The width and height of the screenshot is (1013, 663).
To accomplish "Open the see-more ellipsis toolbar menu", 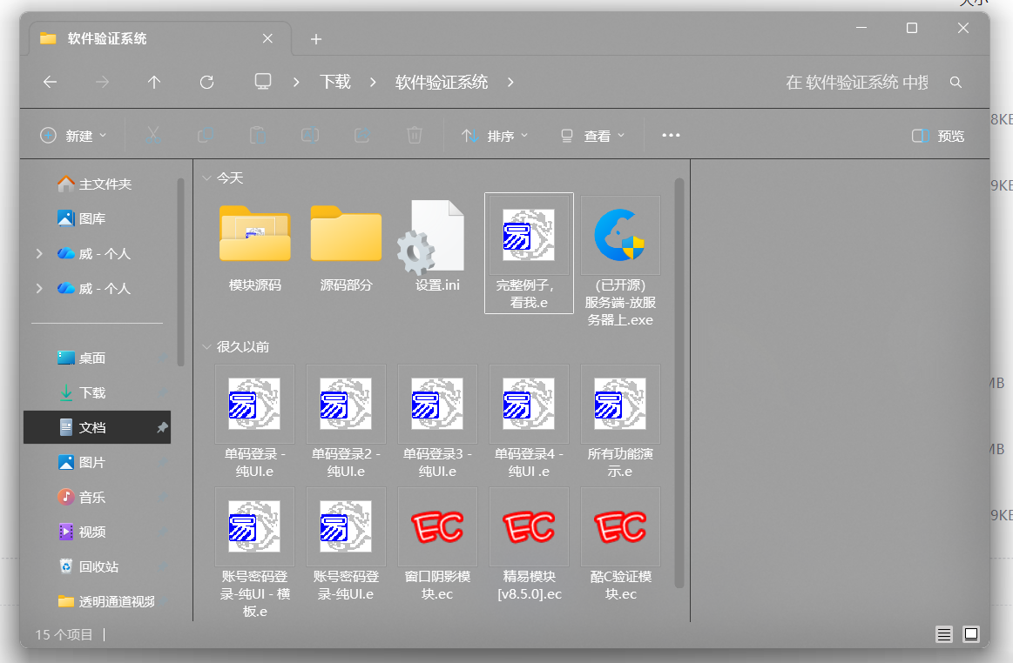I will coord(670,135).
